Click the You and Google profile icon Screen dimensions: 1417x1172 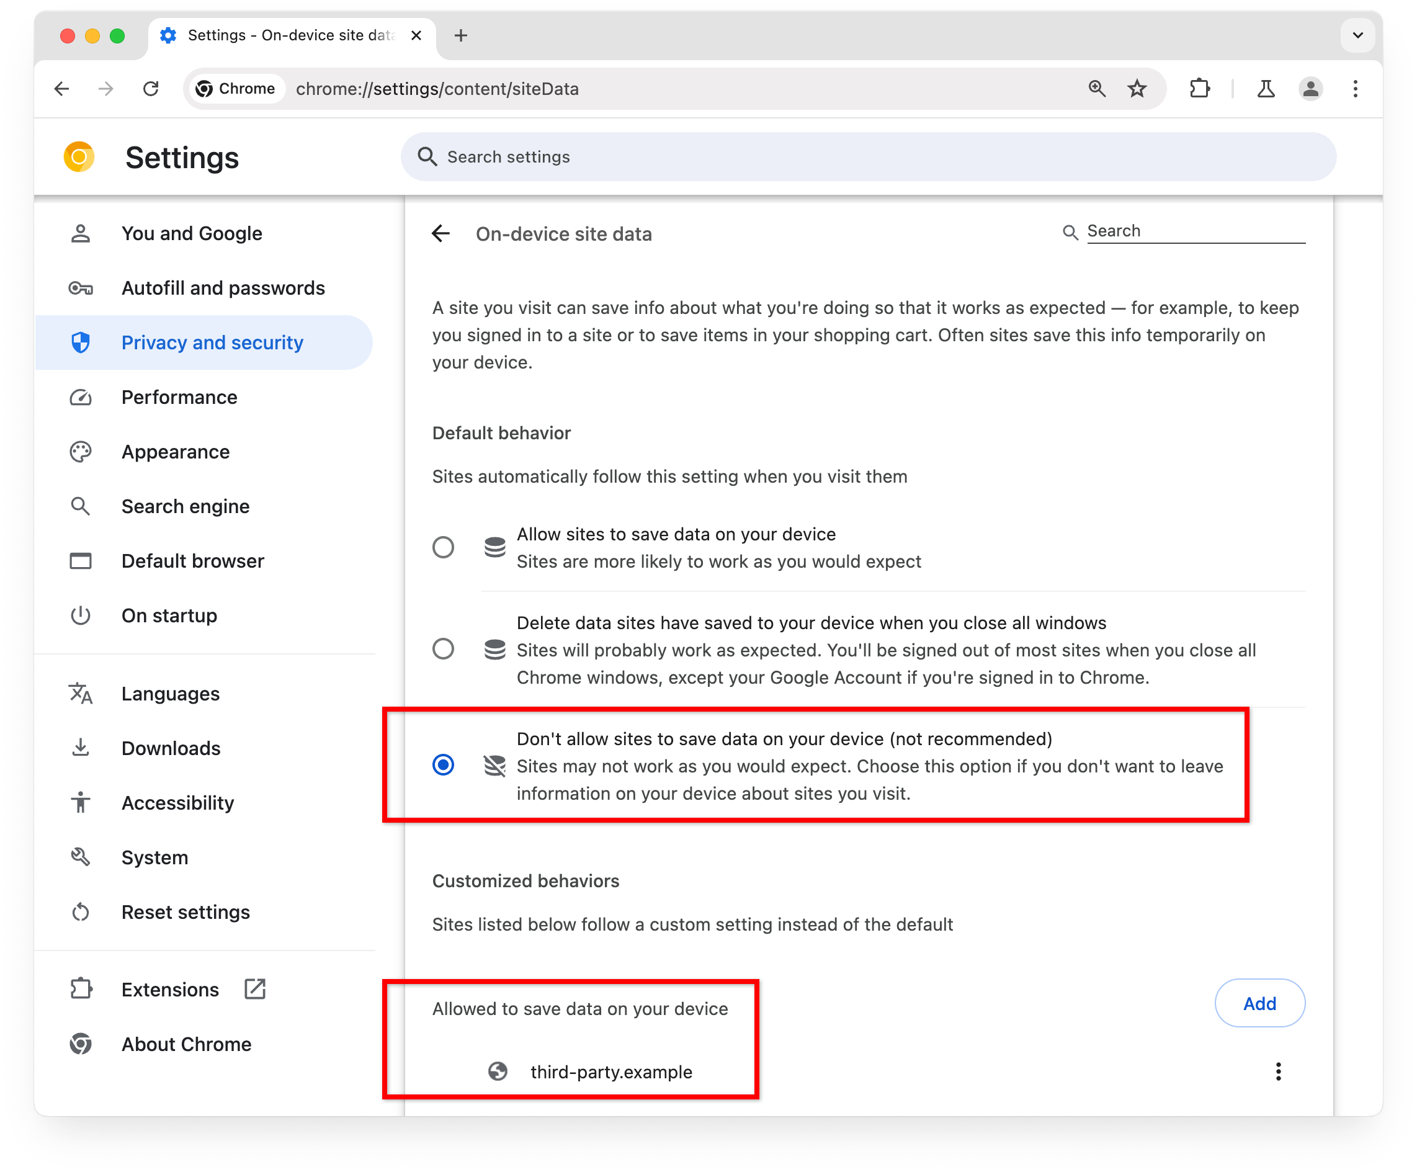click(x=81, y=233)
